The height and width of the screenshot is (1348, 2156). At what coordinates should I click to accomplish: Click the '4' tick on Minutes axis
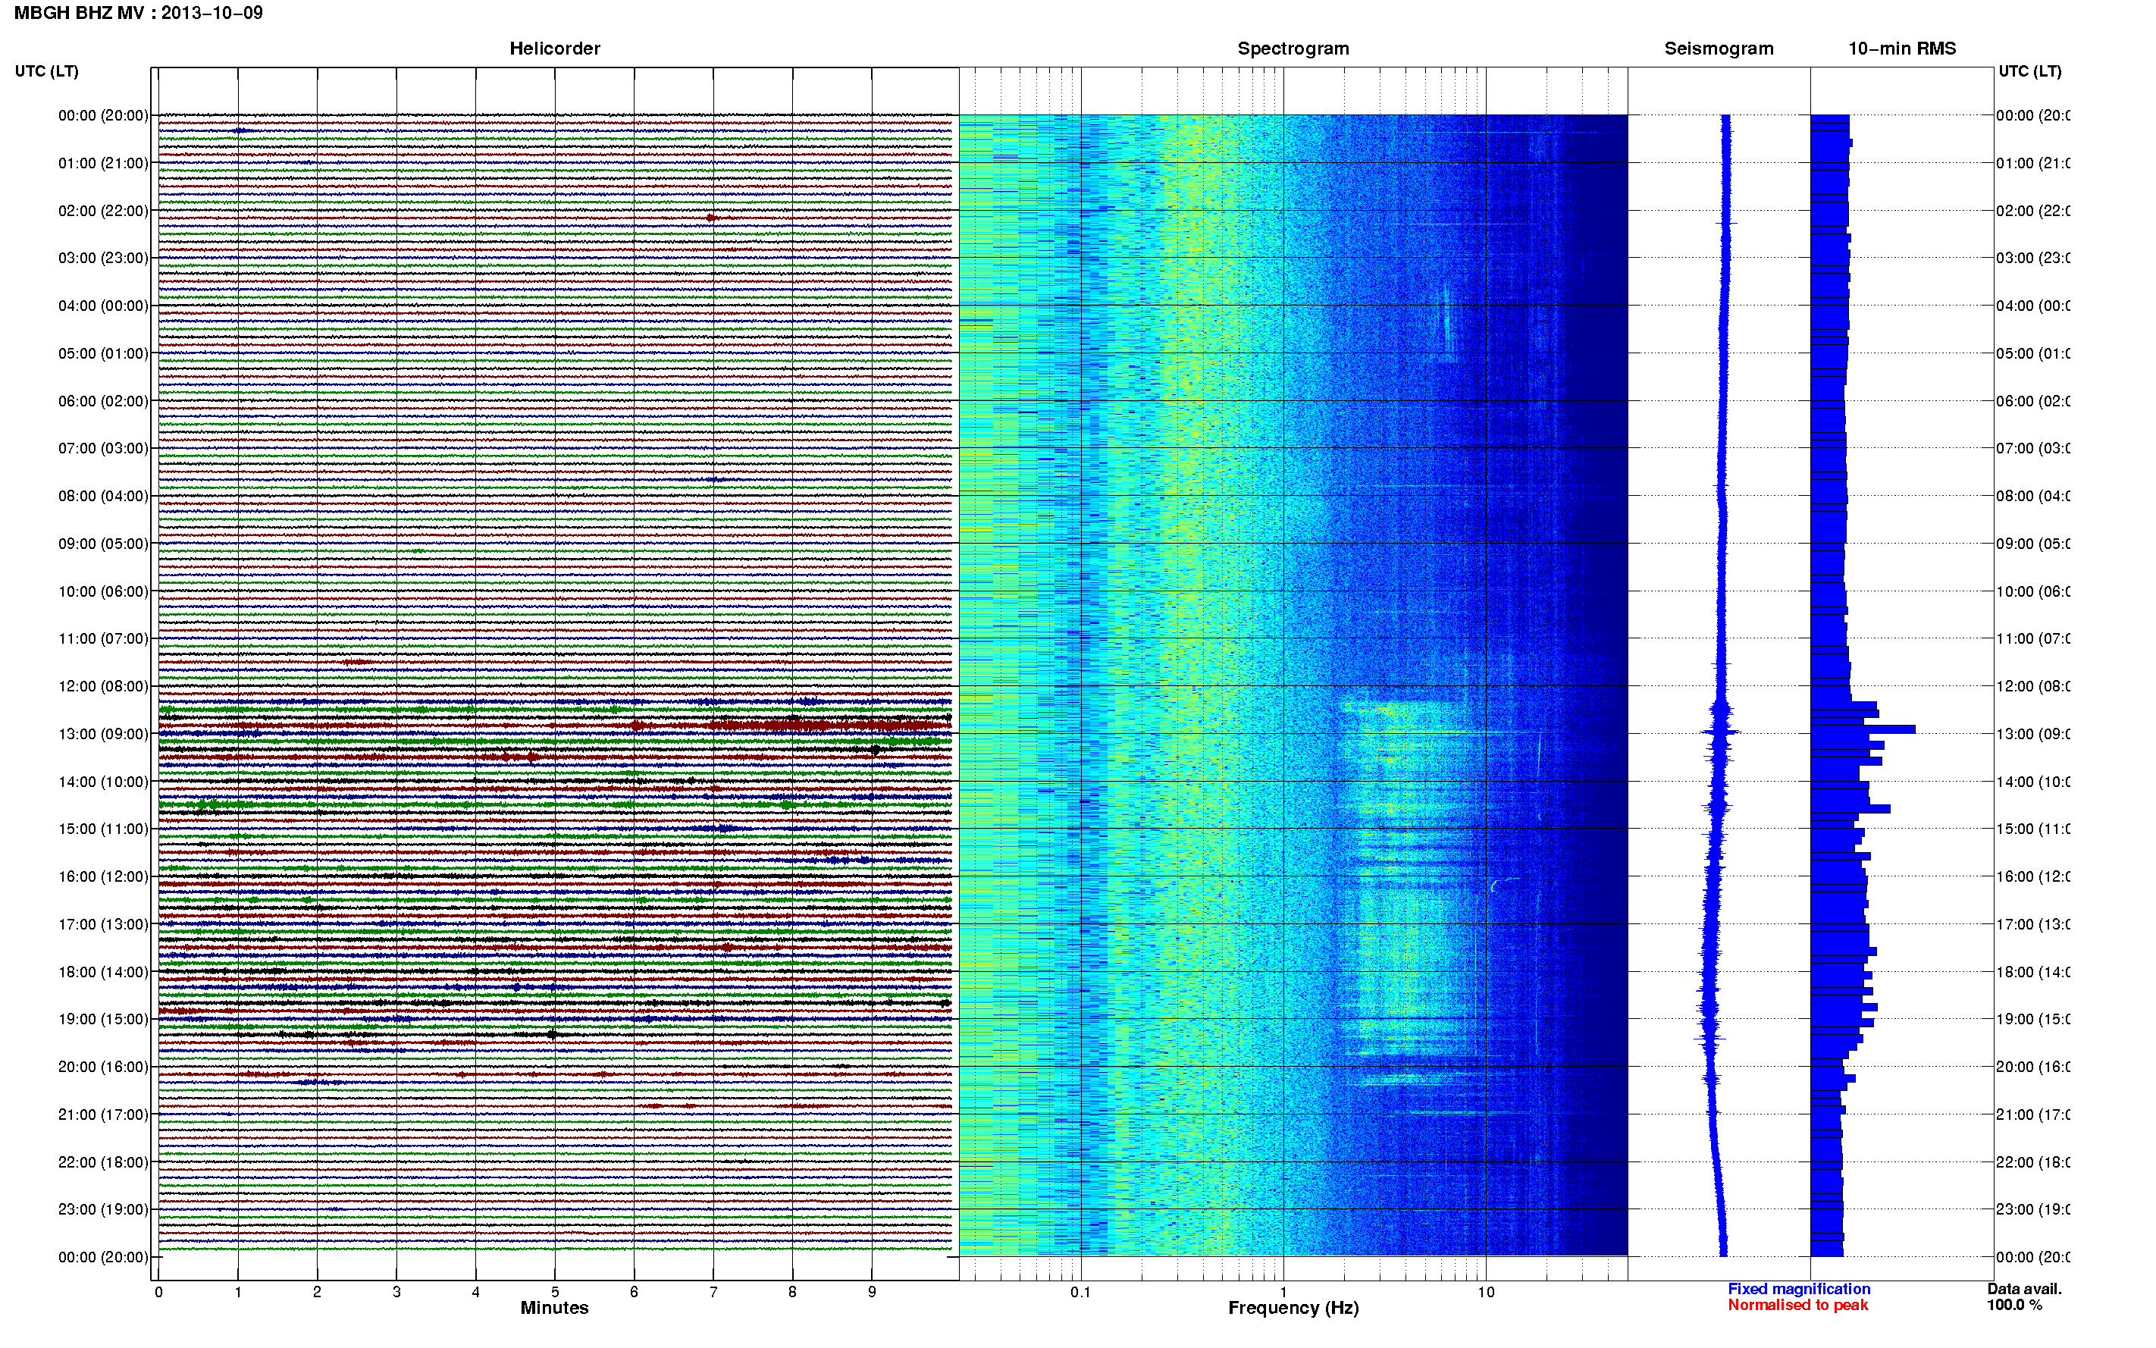(x=476, y=1292)
